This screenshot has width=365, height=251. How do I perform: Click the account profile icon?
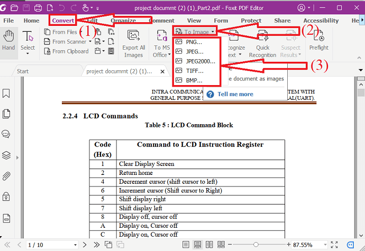click(x=301, y=8)
